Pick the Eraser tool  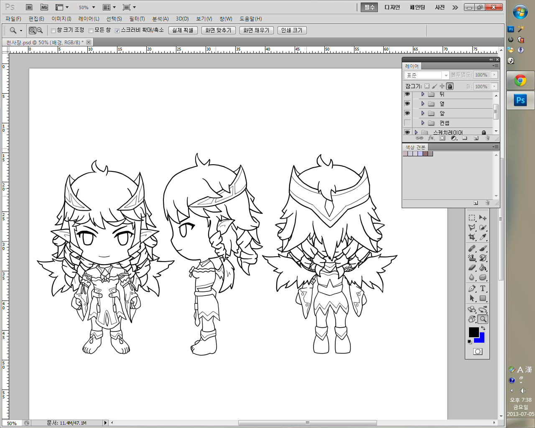(x=472, y=267)
